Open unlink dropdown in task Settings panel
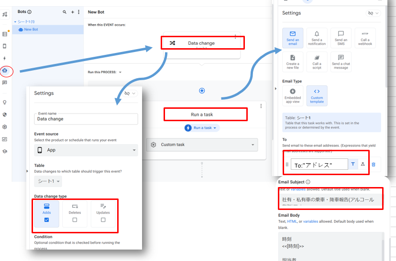 373,13
